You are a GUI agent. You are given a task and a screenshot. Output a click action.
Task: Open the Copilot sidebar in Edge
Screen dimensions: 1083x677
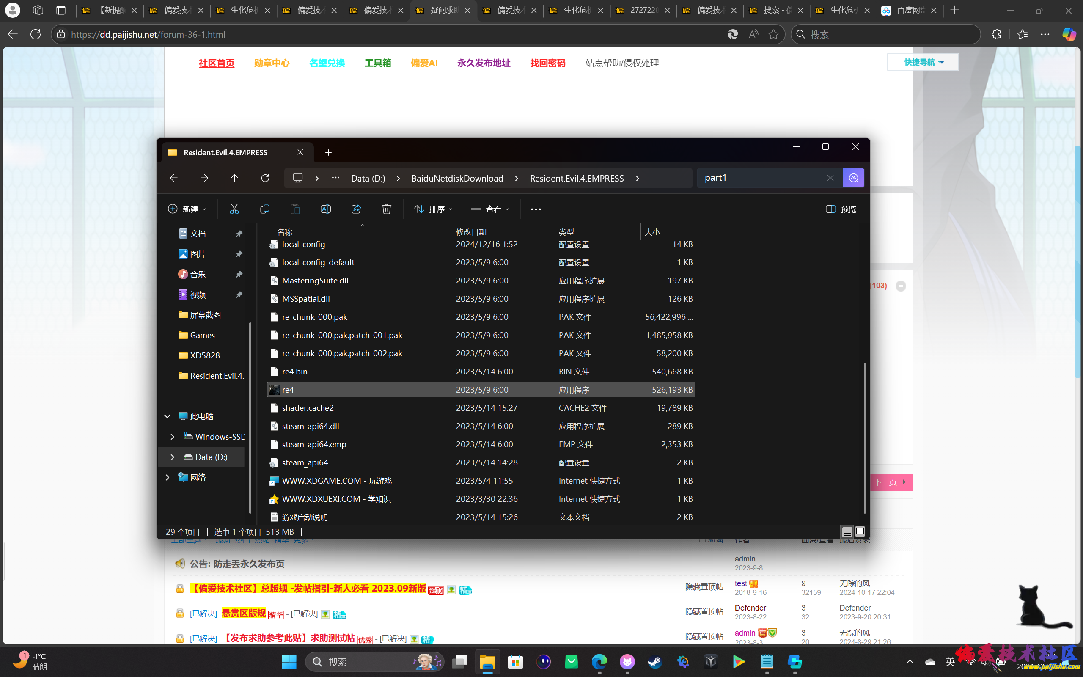coord(1069,34)
